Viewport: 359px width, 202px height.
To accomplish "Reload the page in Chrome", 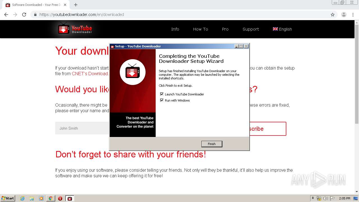I will tap(24, 15).
